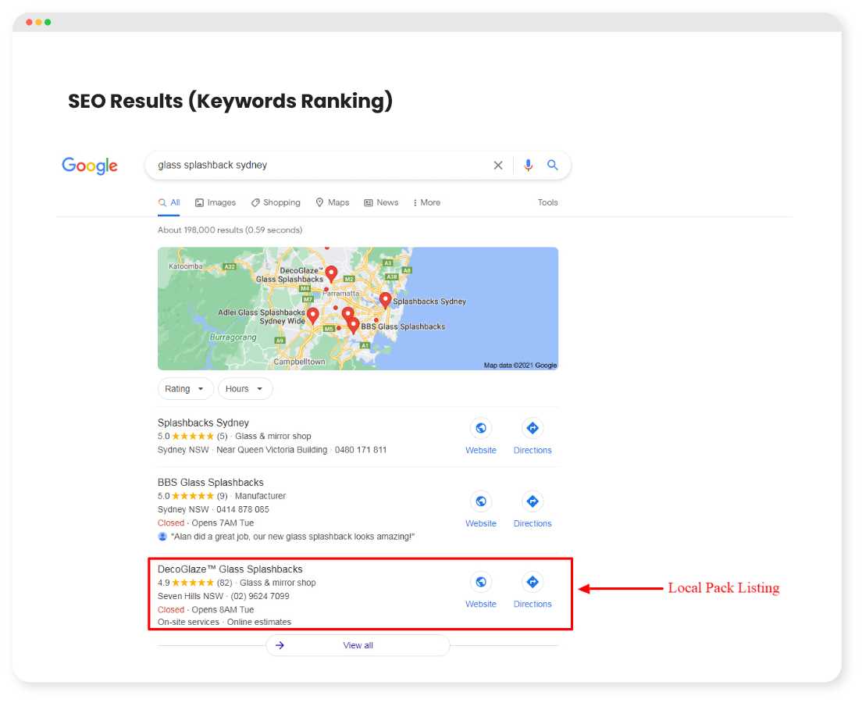The height and width of the screenshot is (703, 862).
Task: Open the Rating filter dropdown
Action: pyautogui.click(x=185, y=389)
